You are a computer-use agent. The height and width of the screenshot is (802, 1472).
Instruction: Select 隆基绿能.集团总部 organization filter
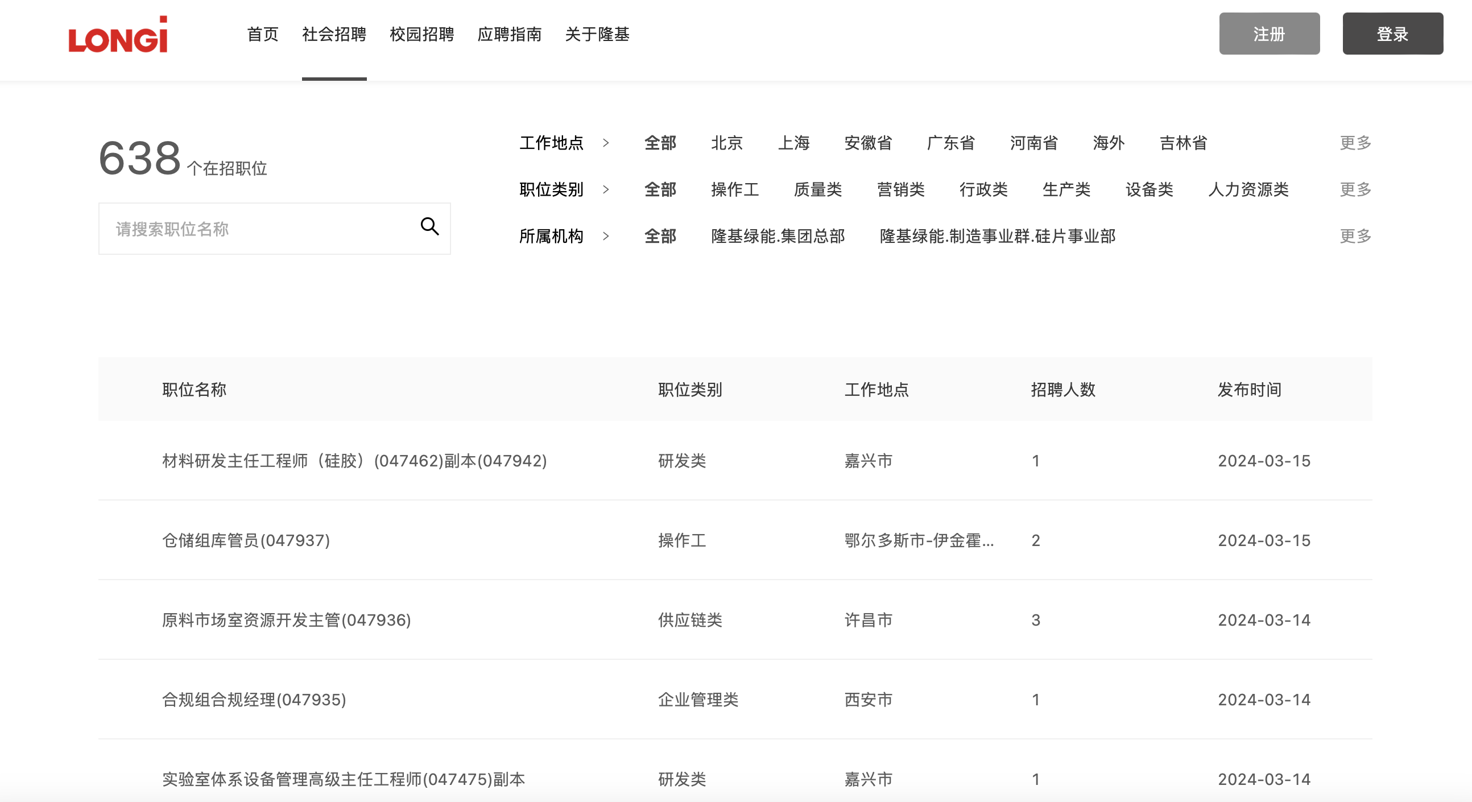click(x=777, y=236)
